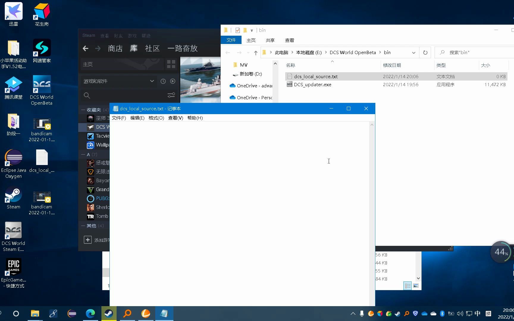The width and height of the screenshot is (514, 321).
Task: Click the add game plus icon in Steam
Action: point(88,240)
